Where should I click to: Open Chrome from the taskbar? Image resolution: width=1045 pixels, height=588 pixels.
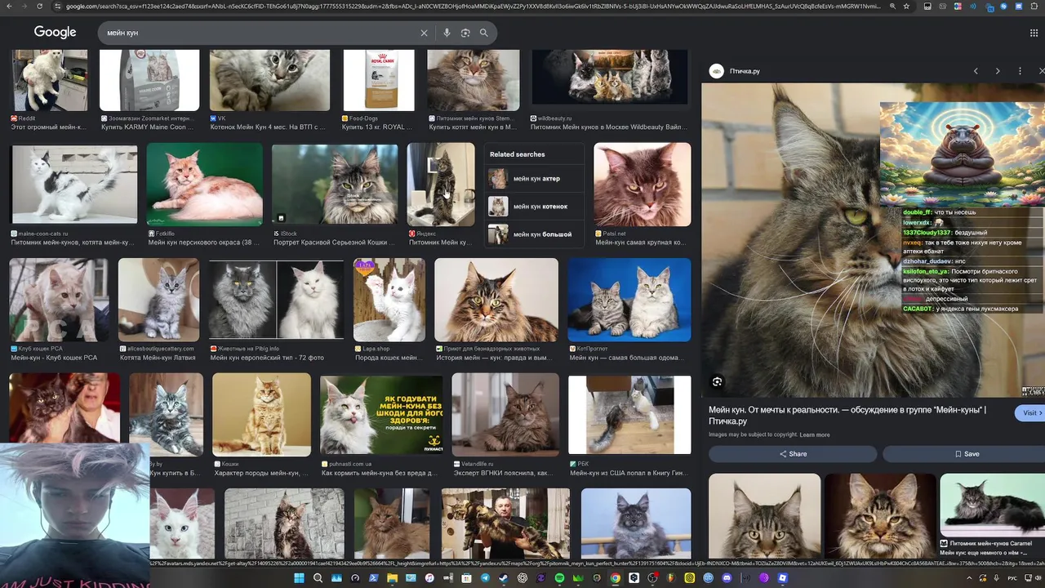click(x=615, y=578)
